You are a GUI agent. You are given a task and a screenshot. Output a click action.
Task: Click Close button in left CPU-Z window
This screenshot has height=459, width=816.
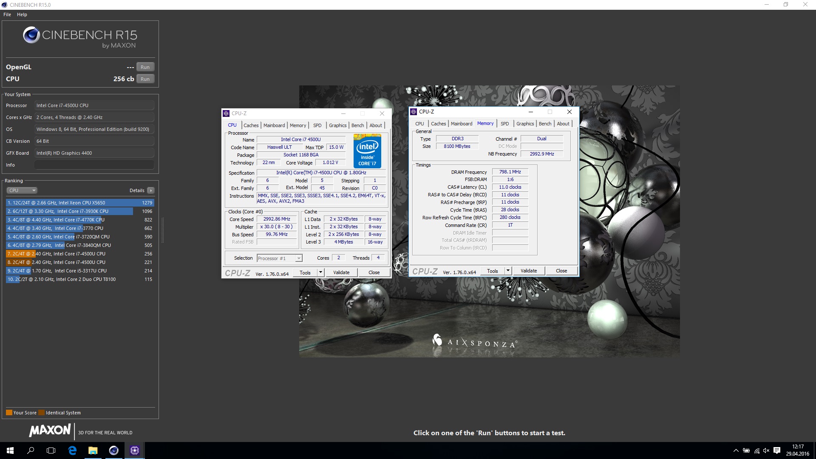(x=374, y=273)
